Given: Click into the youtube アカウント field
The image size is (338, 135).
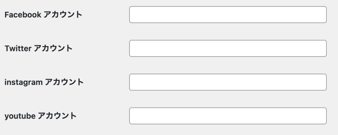Looking at the screenshot, I should pos(228,116).
